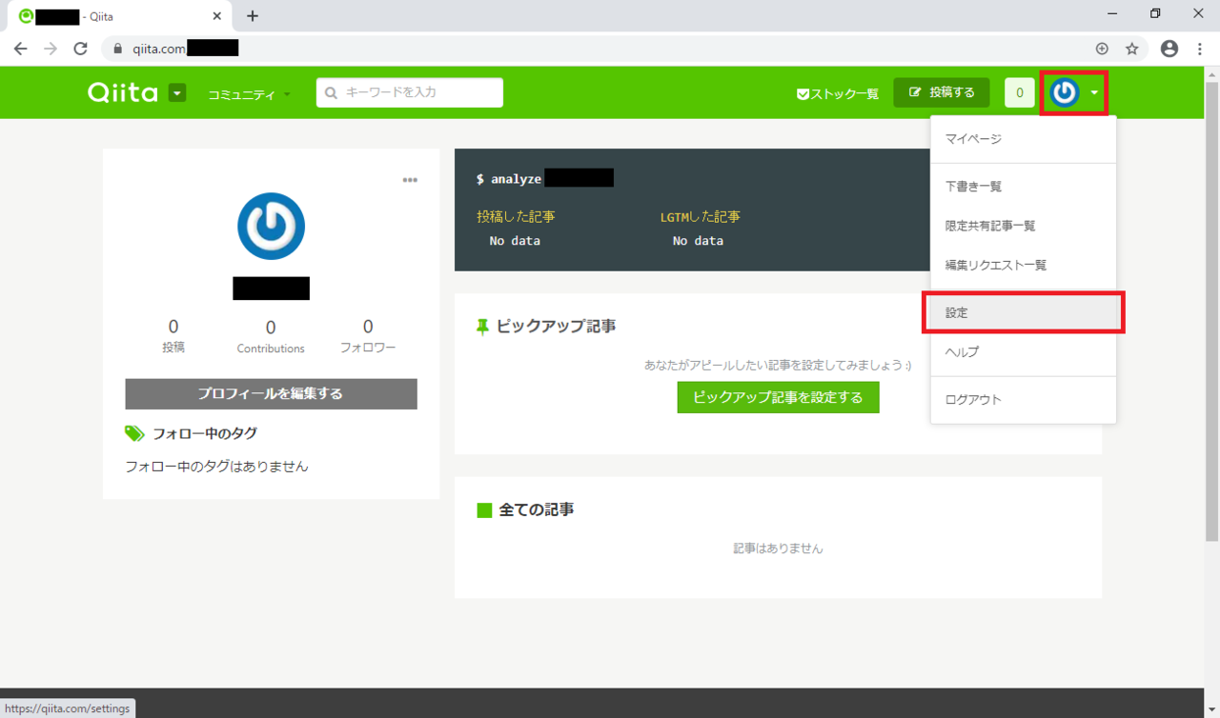Click the フォロワー count on profile
The width and height of the screenshot is (1220, 718).
[368, 335]
